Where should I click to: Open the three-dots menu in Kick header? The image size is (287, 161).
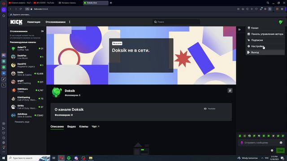(70, 22)
